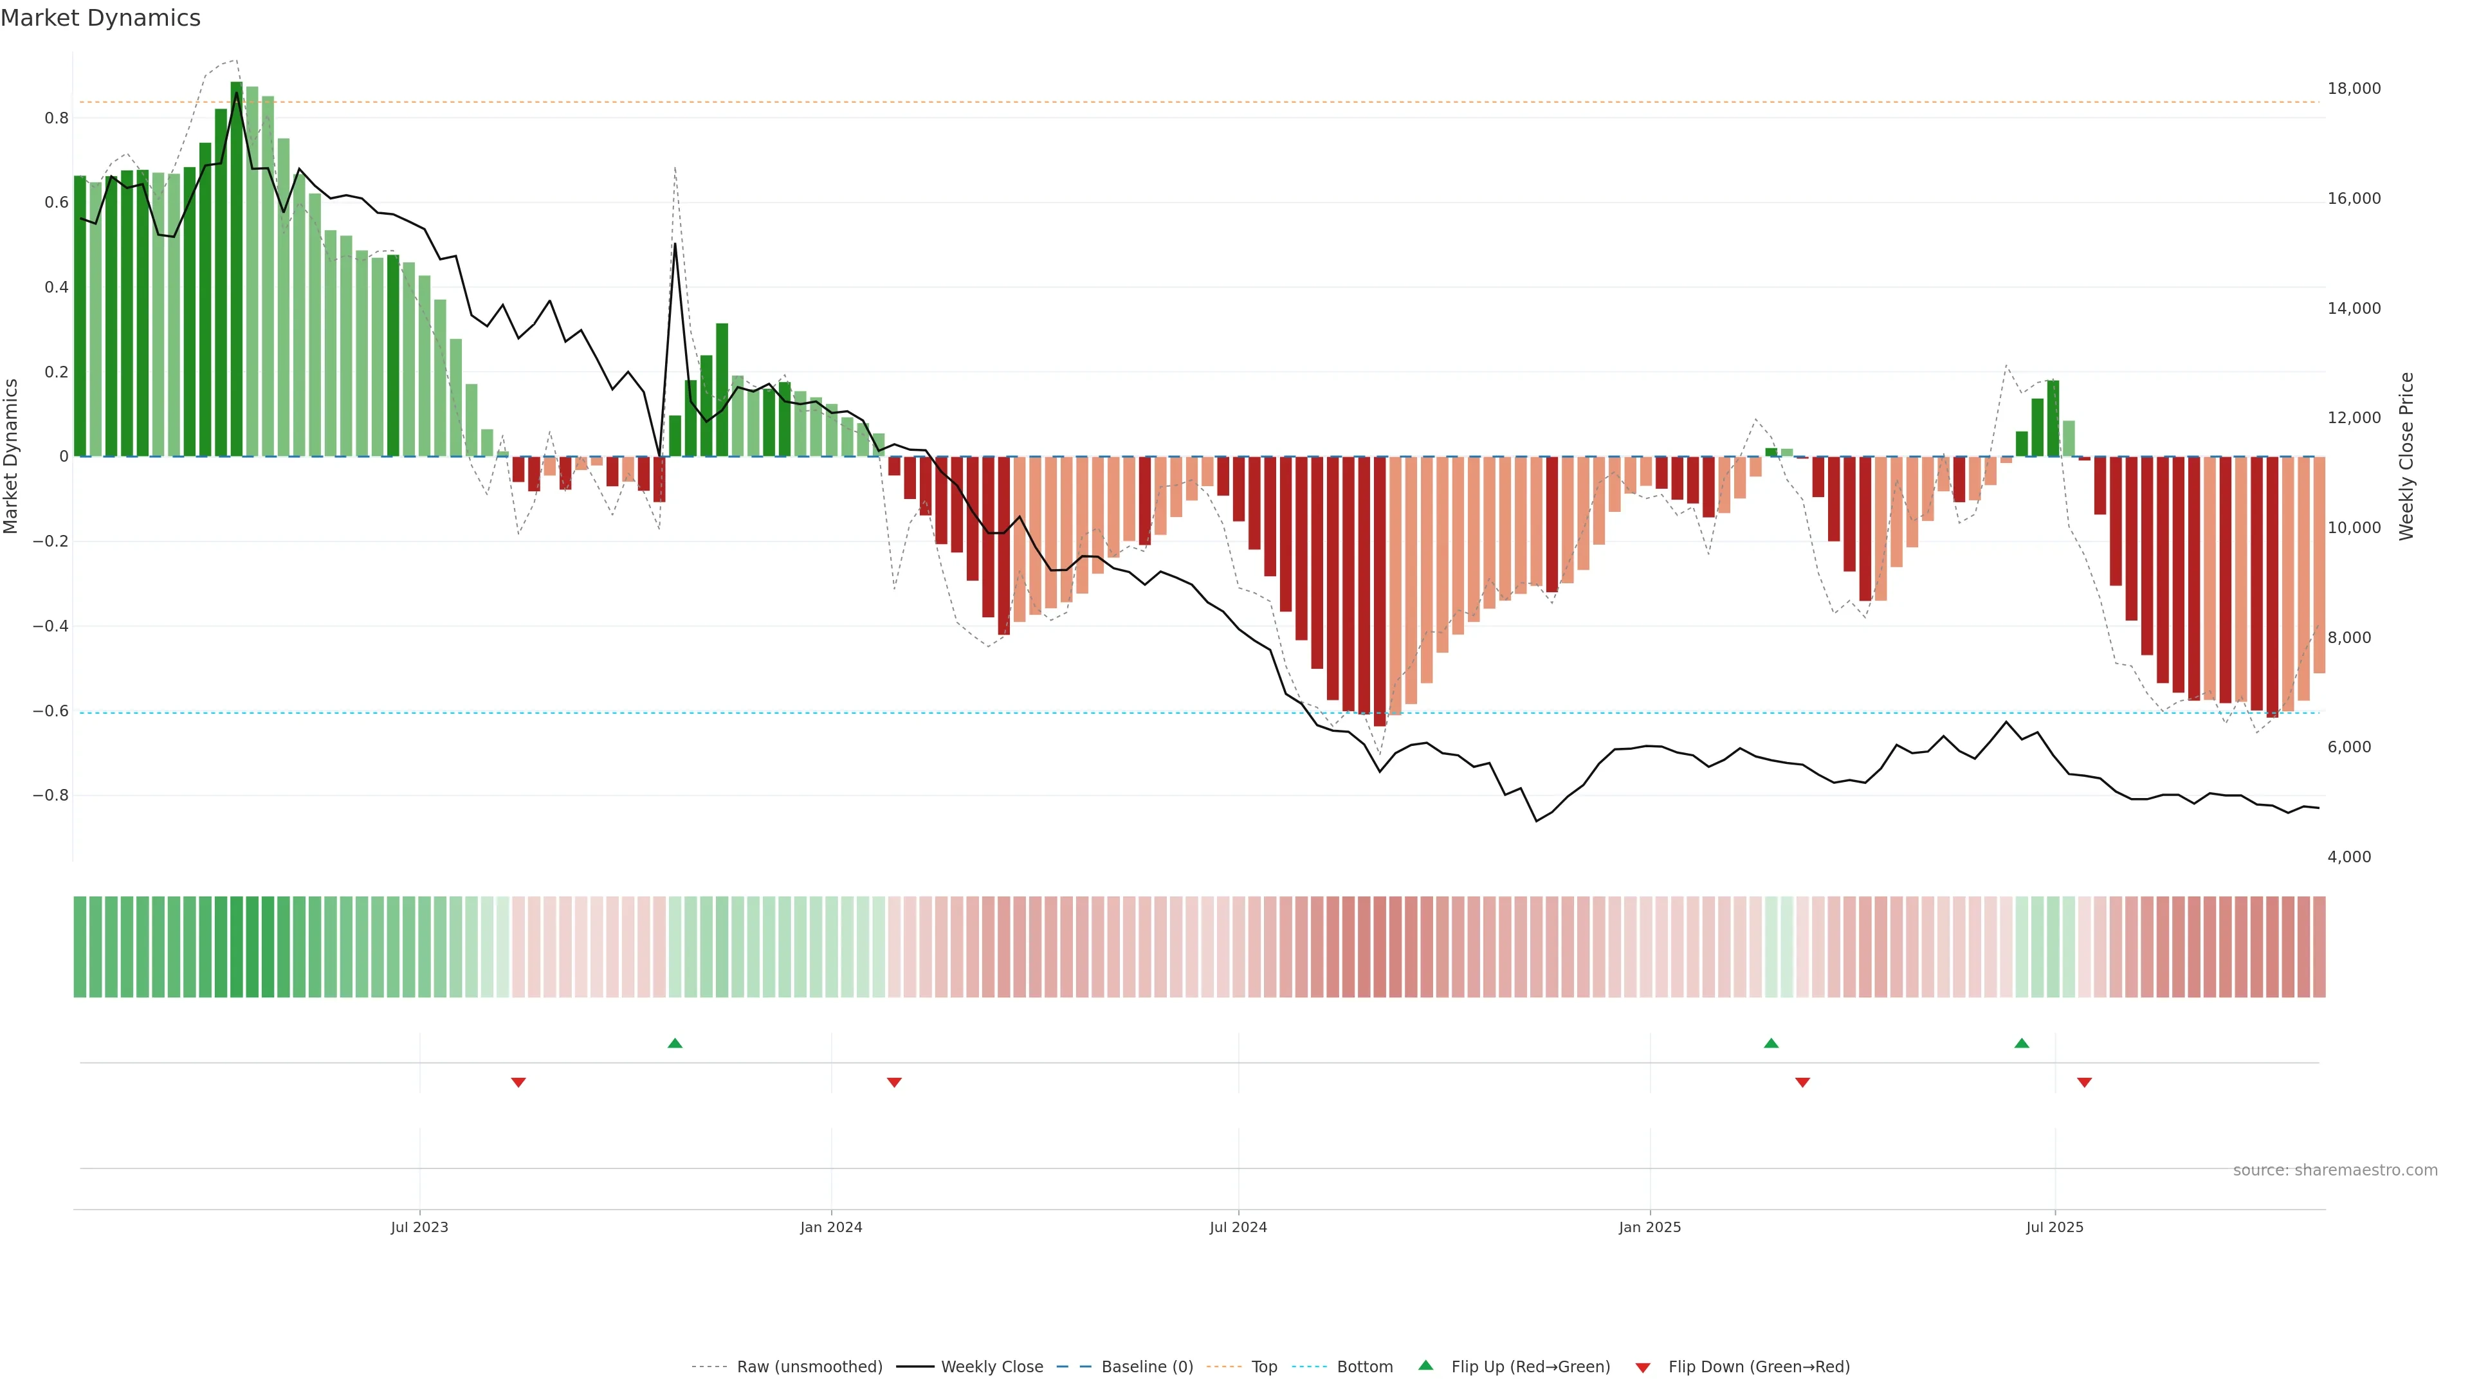
Task: Click the green flip-up triangle shortly after Jan 2025
Action: (1771, 1043)
